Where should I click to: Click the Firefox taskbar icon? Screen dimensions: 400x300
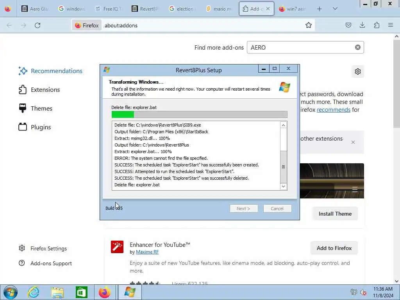coord(104,292)
